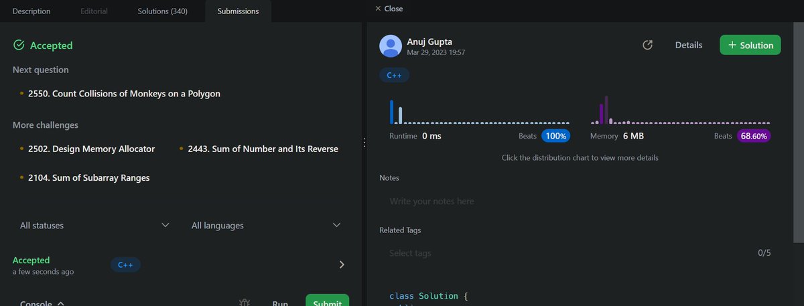
Task: Select the Submissions tab
Action: 238,11
